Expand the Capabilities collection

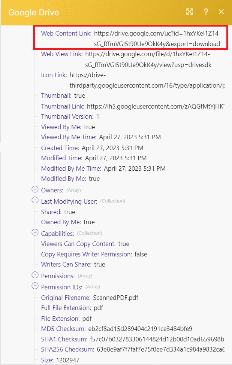(x=35, y=233)
